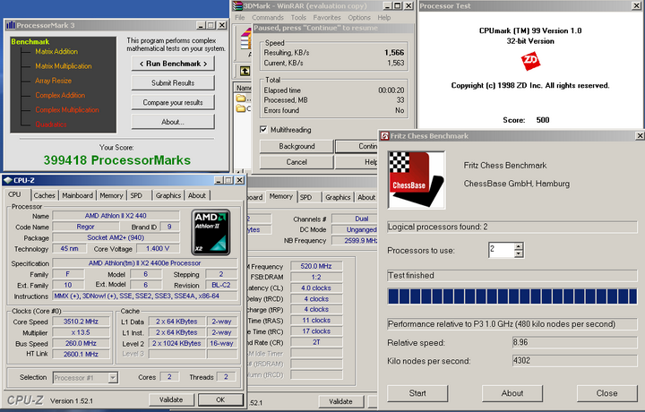Click the Submit Results button

pyautogui.click(x=173, y=83)
